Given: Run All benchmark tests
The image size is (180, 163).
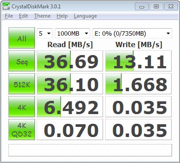Looking at the screenshot, I should pyautogui.click(x=22, y=38).
